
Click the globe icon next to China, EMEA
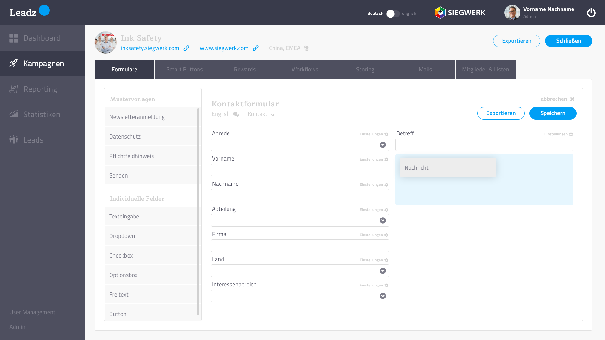pyautogui.click(x=307, y=48)
